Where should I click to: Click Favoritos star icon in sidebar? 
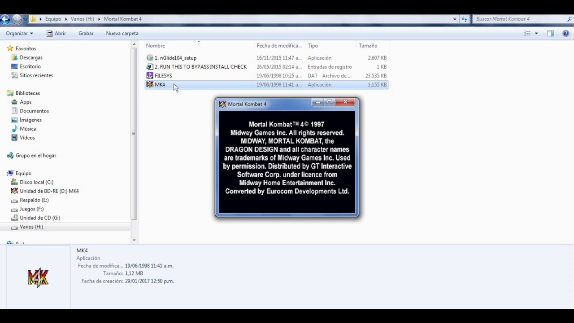click(10, 48)
